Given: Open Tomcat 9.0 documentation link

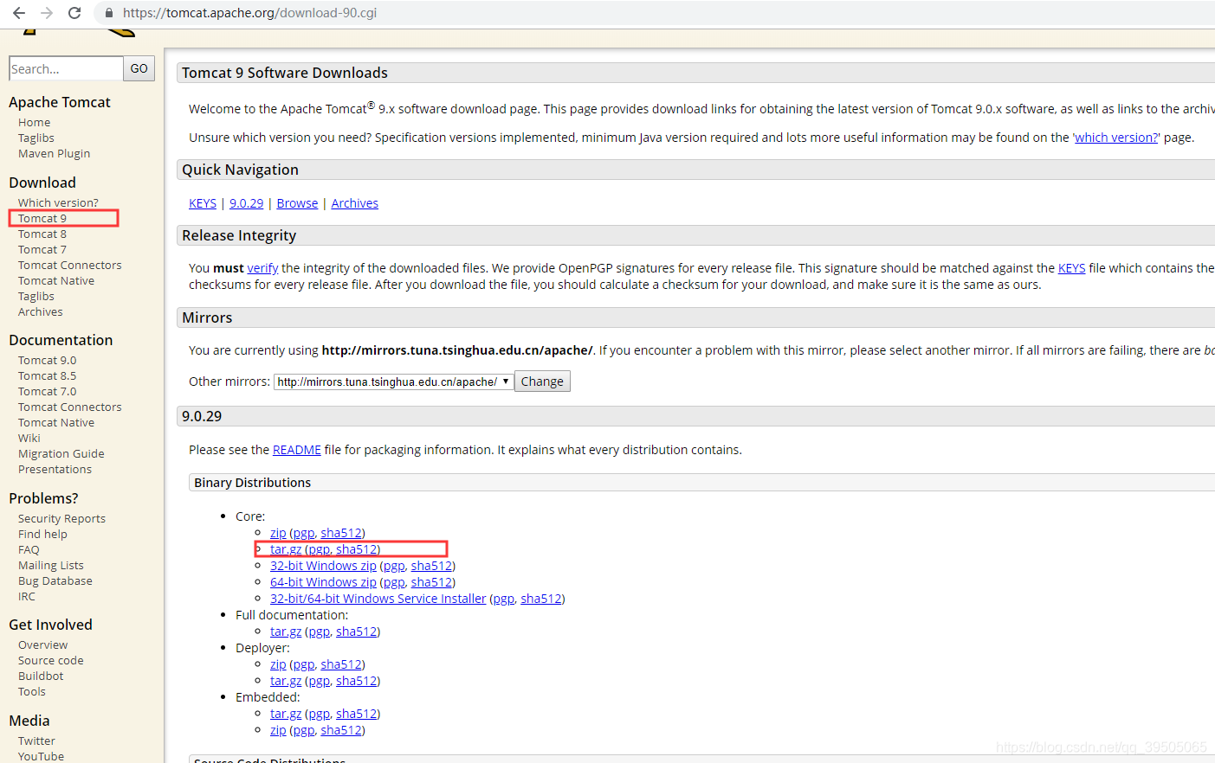Looking at the screenshot, I should [x=48, y=360].
